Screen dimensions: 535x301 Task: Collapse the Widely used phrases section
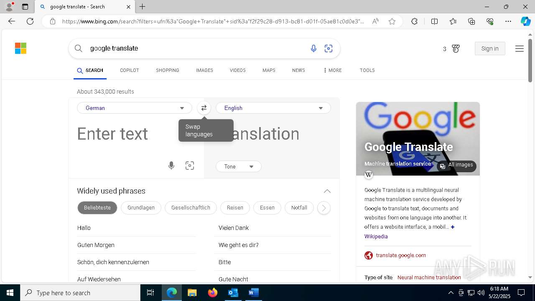point(327,191)
